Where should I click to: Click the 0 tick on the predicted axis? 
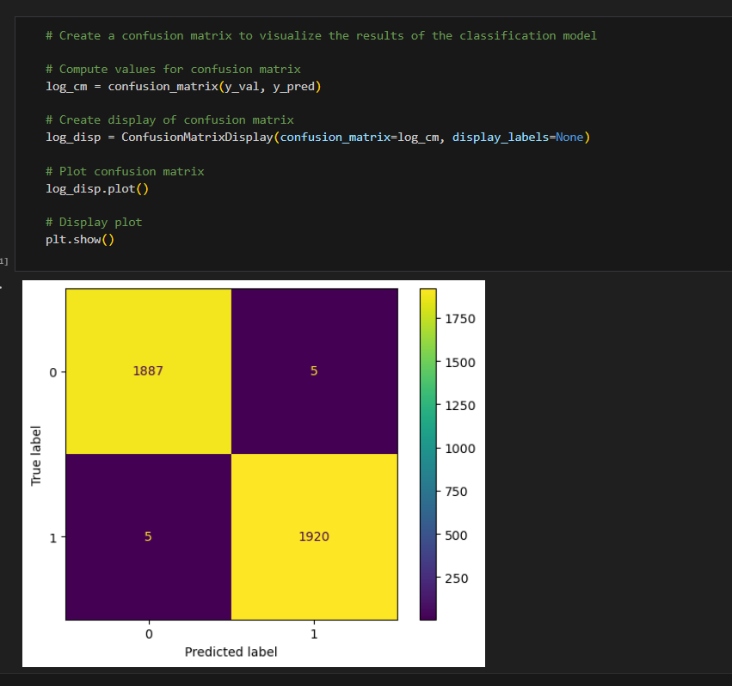(x=148, y=633)
